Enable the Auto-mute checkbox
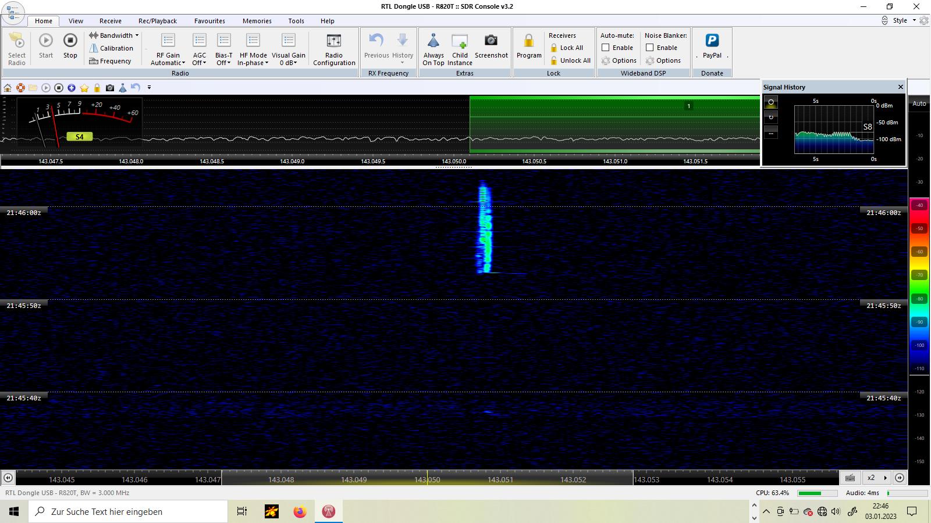The image size is (931, 523). click(x=606, y=48)
